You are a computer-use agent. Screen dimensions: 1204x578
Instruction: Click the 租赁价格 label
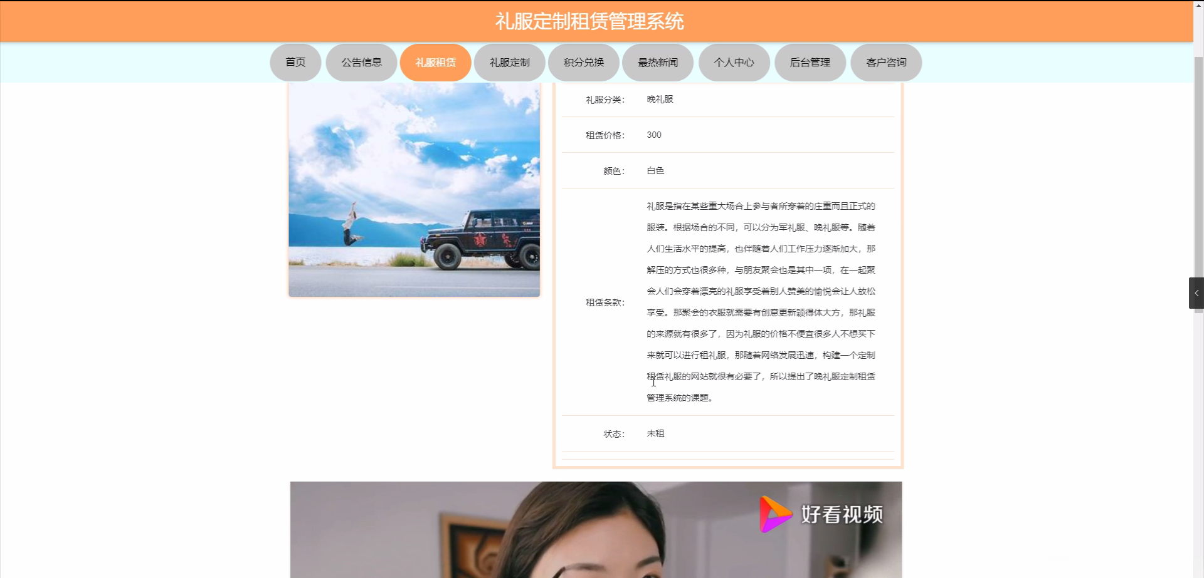point(605,135)
